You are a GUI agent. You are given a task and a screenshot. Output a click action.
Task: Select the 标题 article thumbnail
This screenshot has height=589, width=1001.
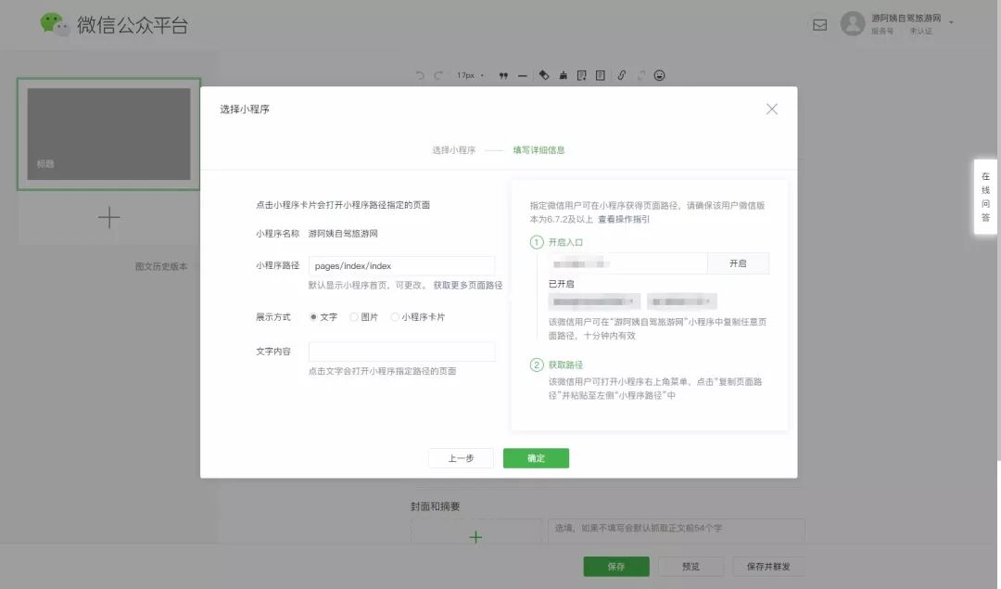pyautogui.click(x=108, y=134)
